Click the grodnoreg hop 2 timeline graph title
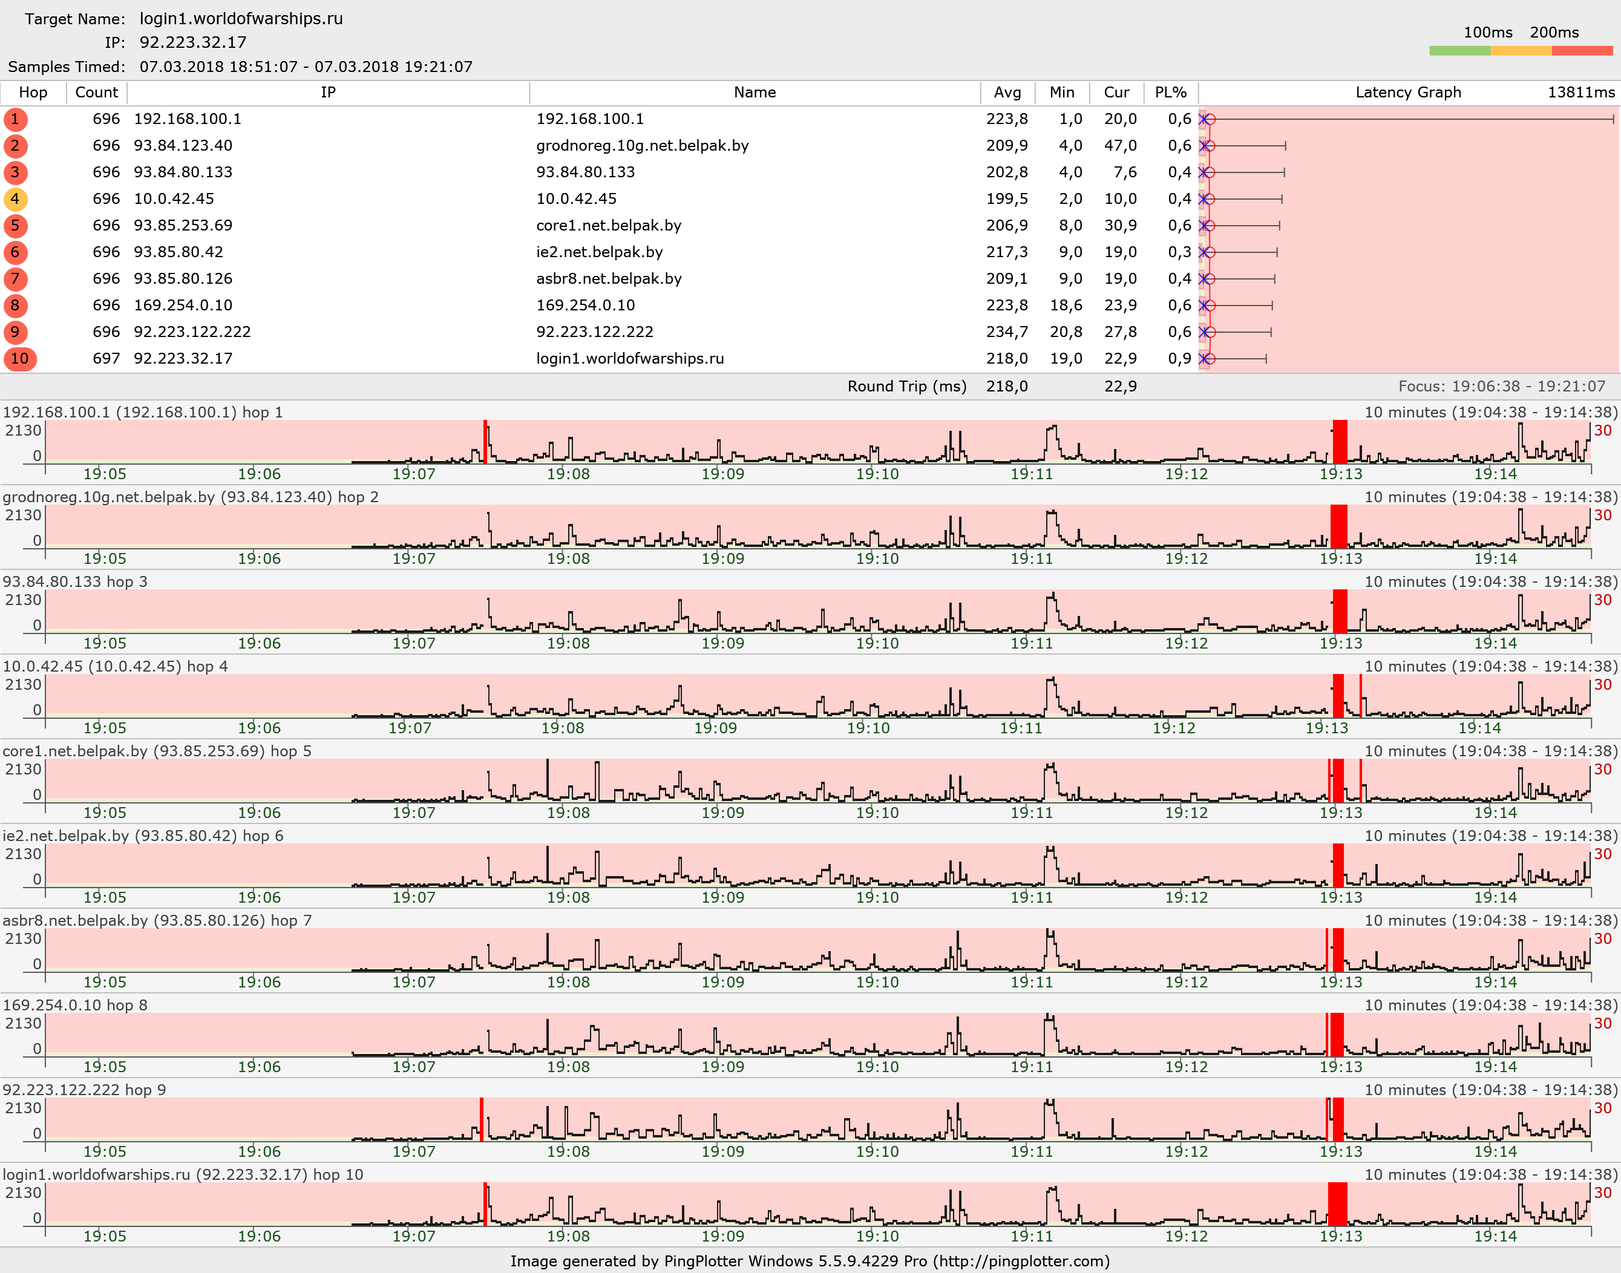 click(x=191, y=497)
